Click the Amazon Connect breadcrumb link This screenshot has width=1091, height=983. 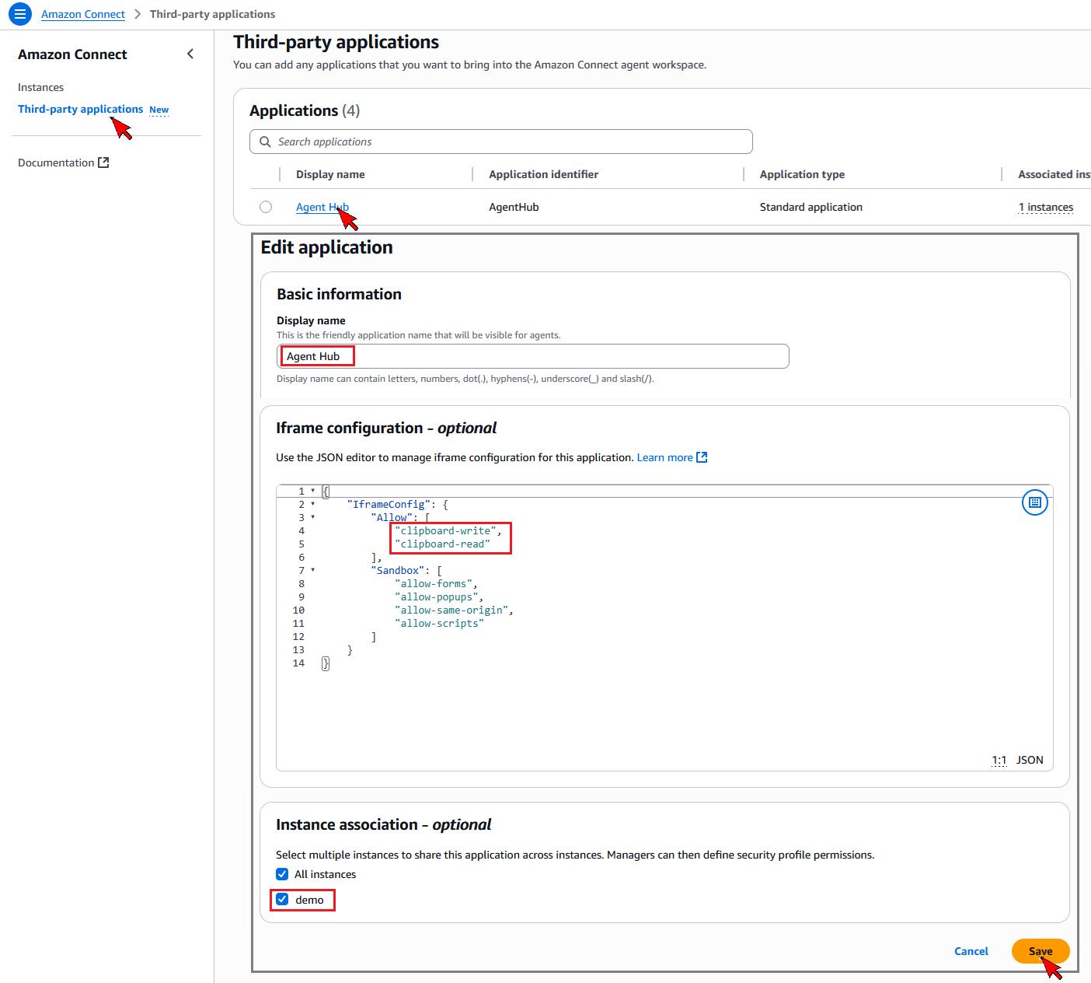[x=82, y=14]
